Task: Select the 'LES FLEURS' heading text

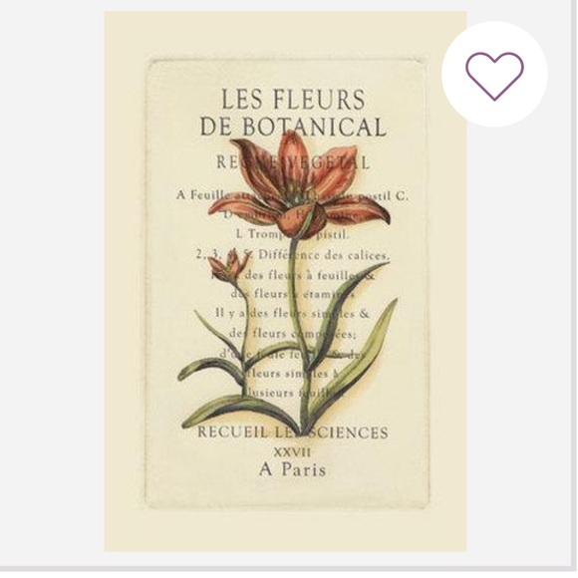Action: pyautogui.click(x=293, y=99)
